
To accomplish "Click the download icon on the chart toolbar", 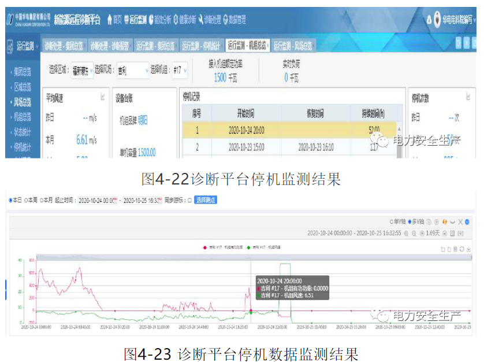I will 468,249.
